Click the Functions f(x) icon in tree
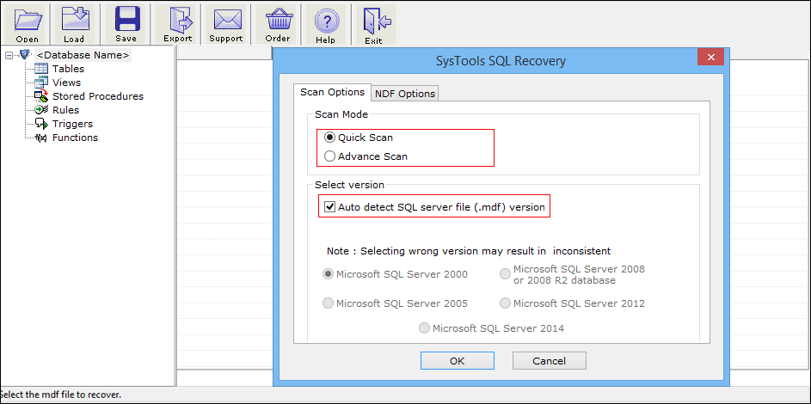811x404 pixels. (41, 138)
